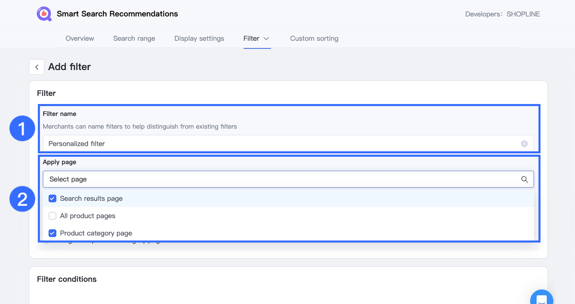This screenshot has height=304, width=575.
Task: Open the Overview tab
Action: point(80,39)
